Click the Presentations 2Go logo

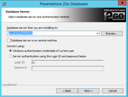coord(114,15)
